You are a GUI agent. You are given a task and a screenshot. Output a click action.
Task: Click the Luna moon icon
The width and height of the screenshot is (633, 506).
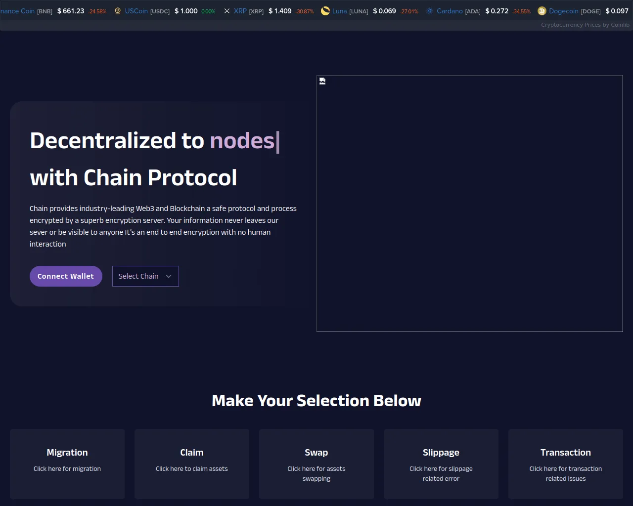[325, 11]
